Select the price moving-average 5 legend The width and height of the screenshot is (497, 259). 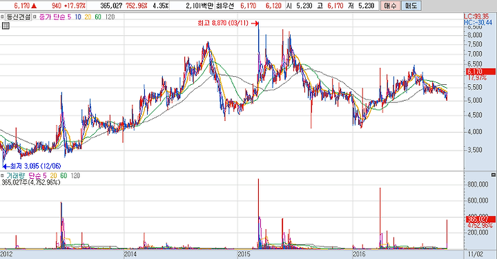[70, 17]
